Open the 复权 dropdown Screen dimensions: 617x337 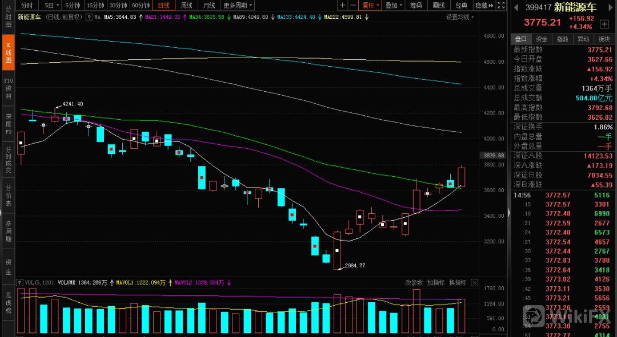[371, 5]
